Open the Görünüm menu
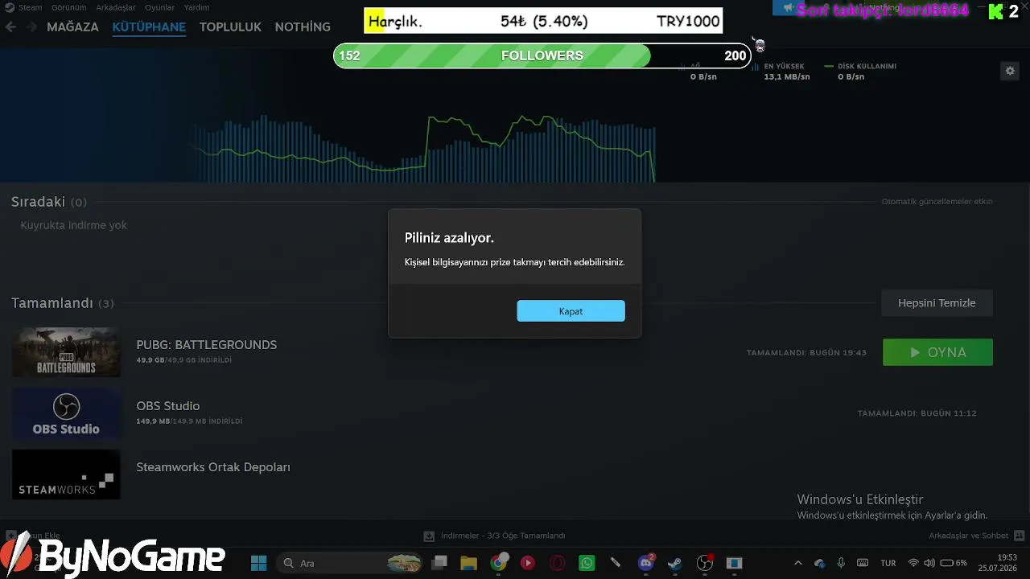Screen dimensions: 1030x579 68,7
